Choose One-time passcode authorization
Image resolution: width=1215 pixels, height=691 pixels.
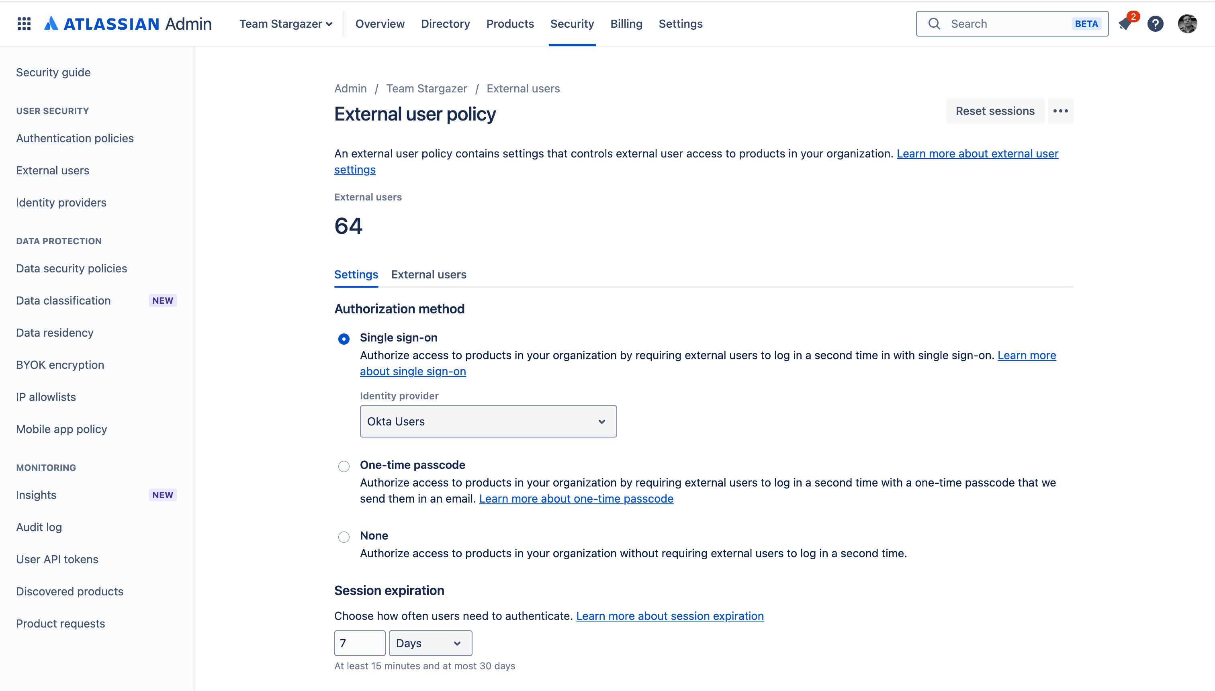pos(343,466)
